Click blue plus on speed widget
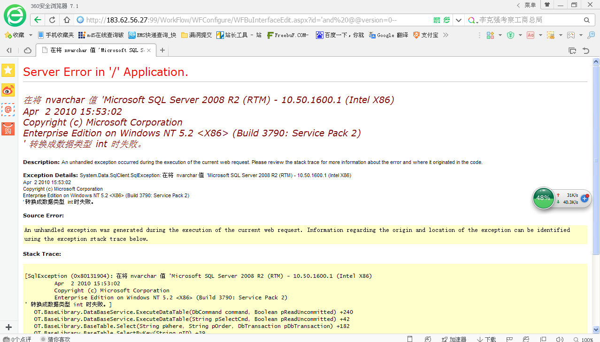This screenshot has height=342, width=600. click(x=585, y=198)
